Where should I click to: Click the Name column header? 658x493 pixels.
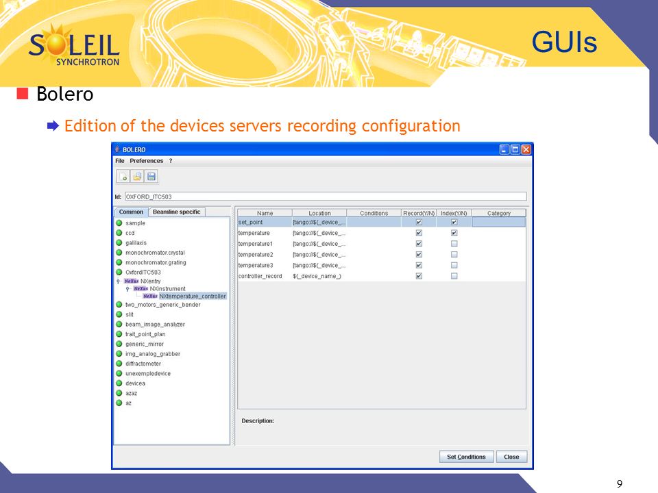[x=265, y=213]
